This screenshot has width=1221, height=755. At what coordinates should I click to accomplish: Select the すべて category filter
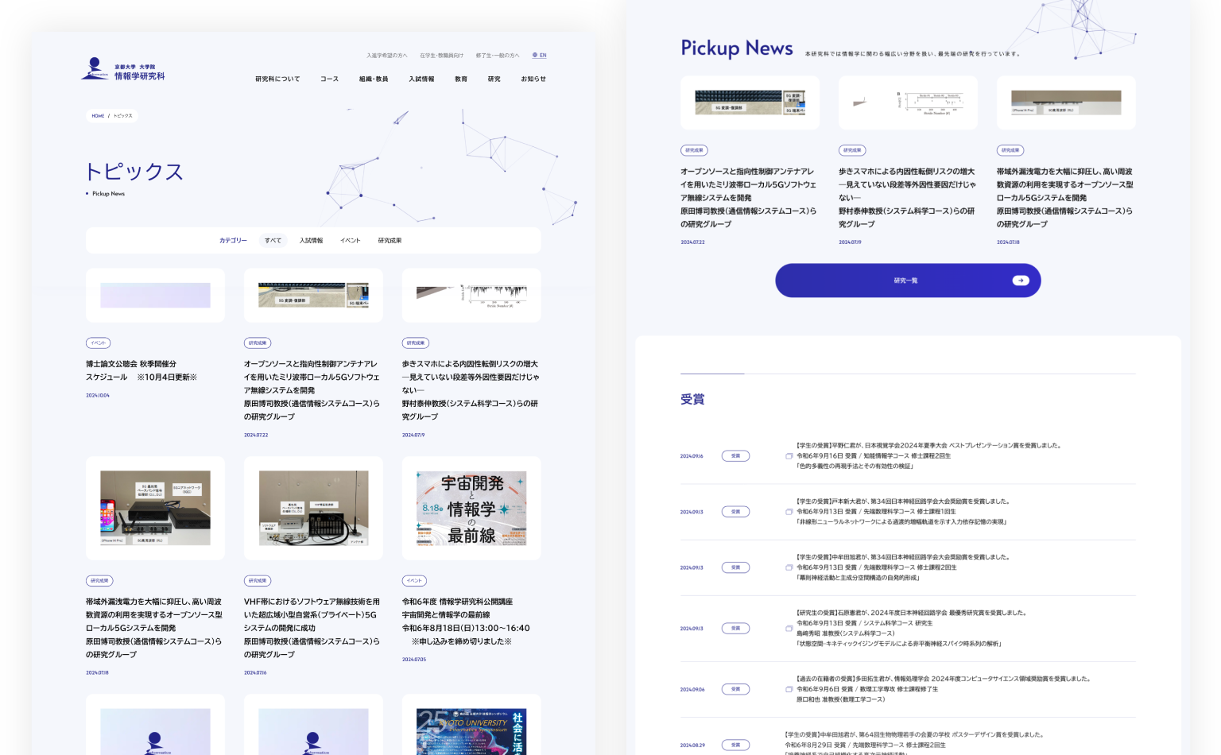click(x=273, y=241)
